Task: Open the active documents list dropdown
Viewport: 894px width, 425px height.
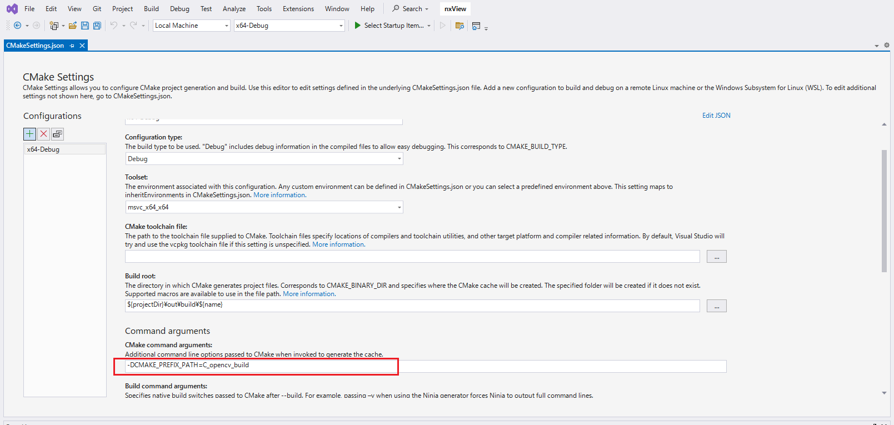Action: tap(877, 46)
